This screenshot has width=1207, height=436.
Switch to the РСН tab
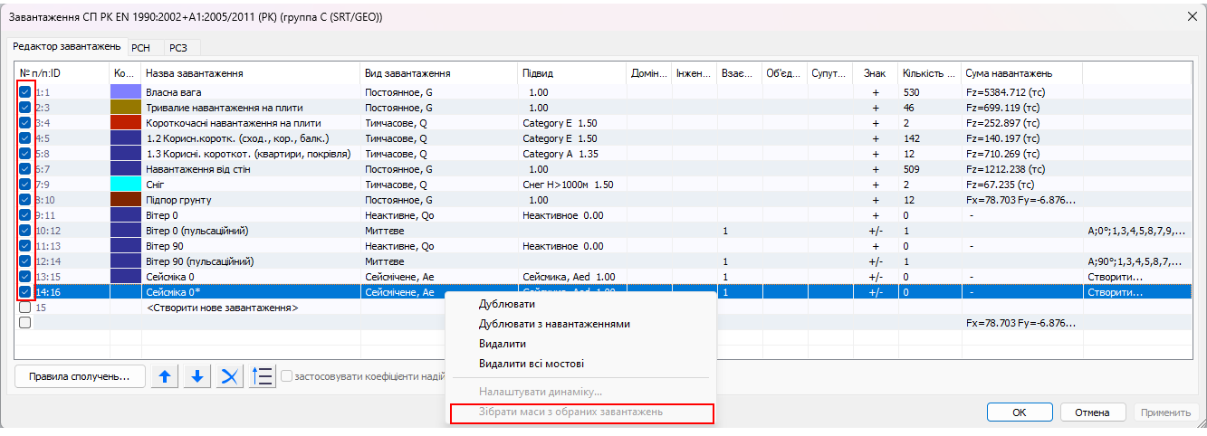pos(140,47)
